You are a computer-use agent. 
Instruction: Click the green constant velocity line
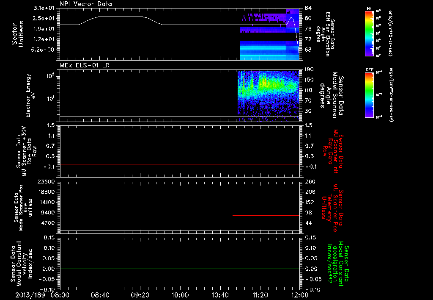(x=179, y=269)
